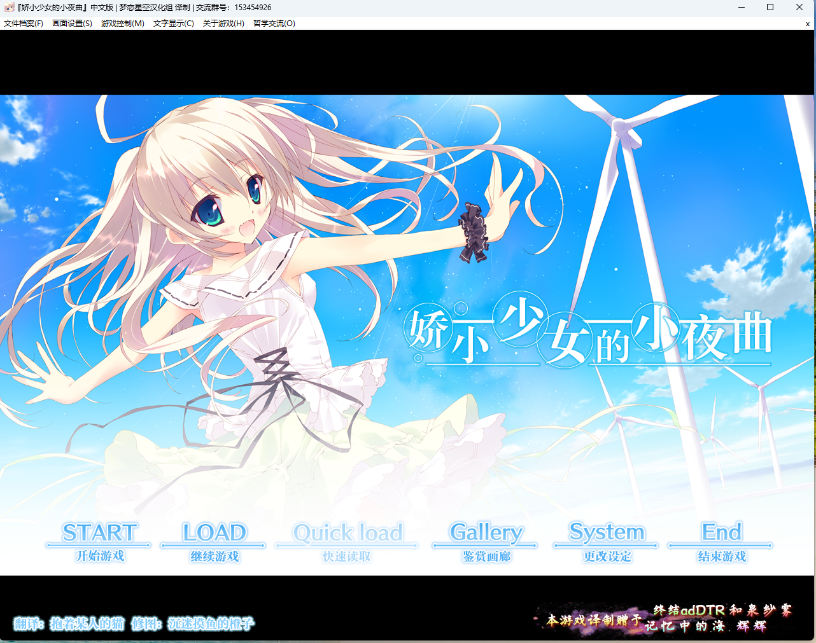
Task: Open the 画面设置(S) menu
Action: pos(72,24)
